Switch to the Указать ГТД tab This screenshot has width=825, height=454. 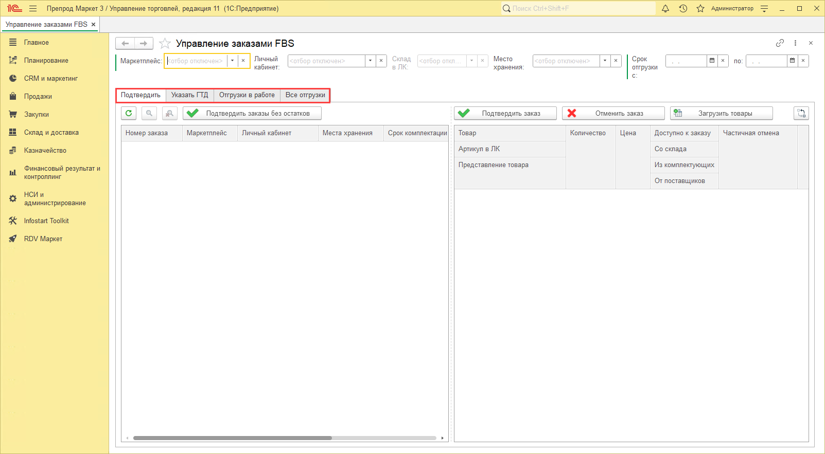coord(189,95)
